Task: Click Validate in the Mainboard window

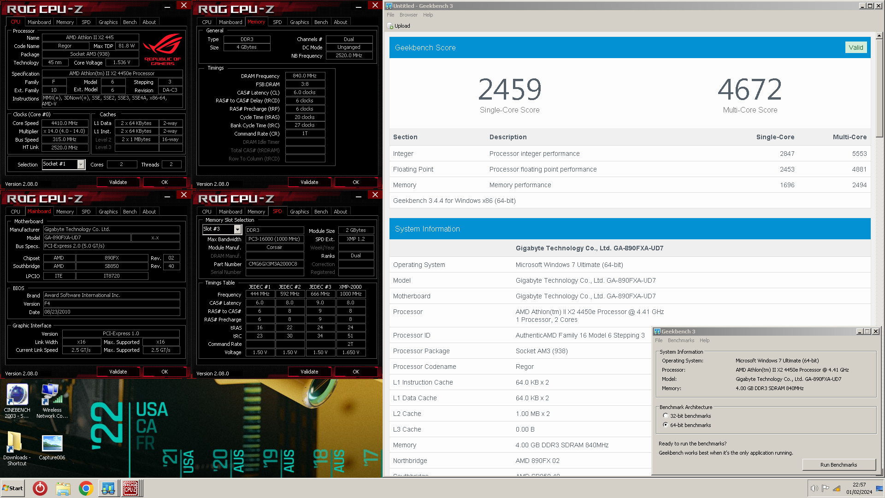Action: click(118, 372)
